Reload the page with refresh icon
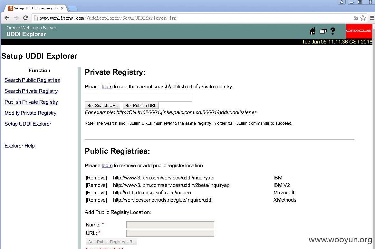Screen dimensions: 375x249 (x=25, y=18)
